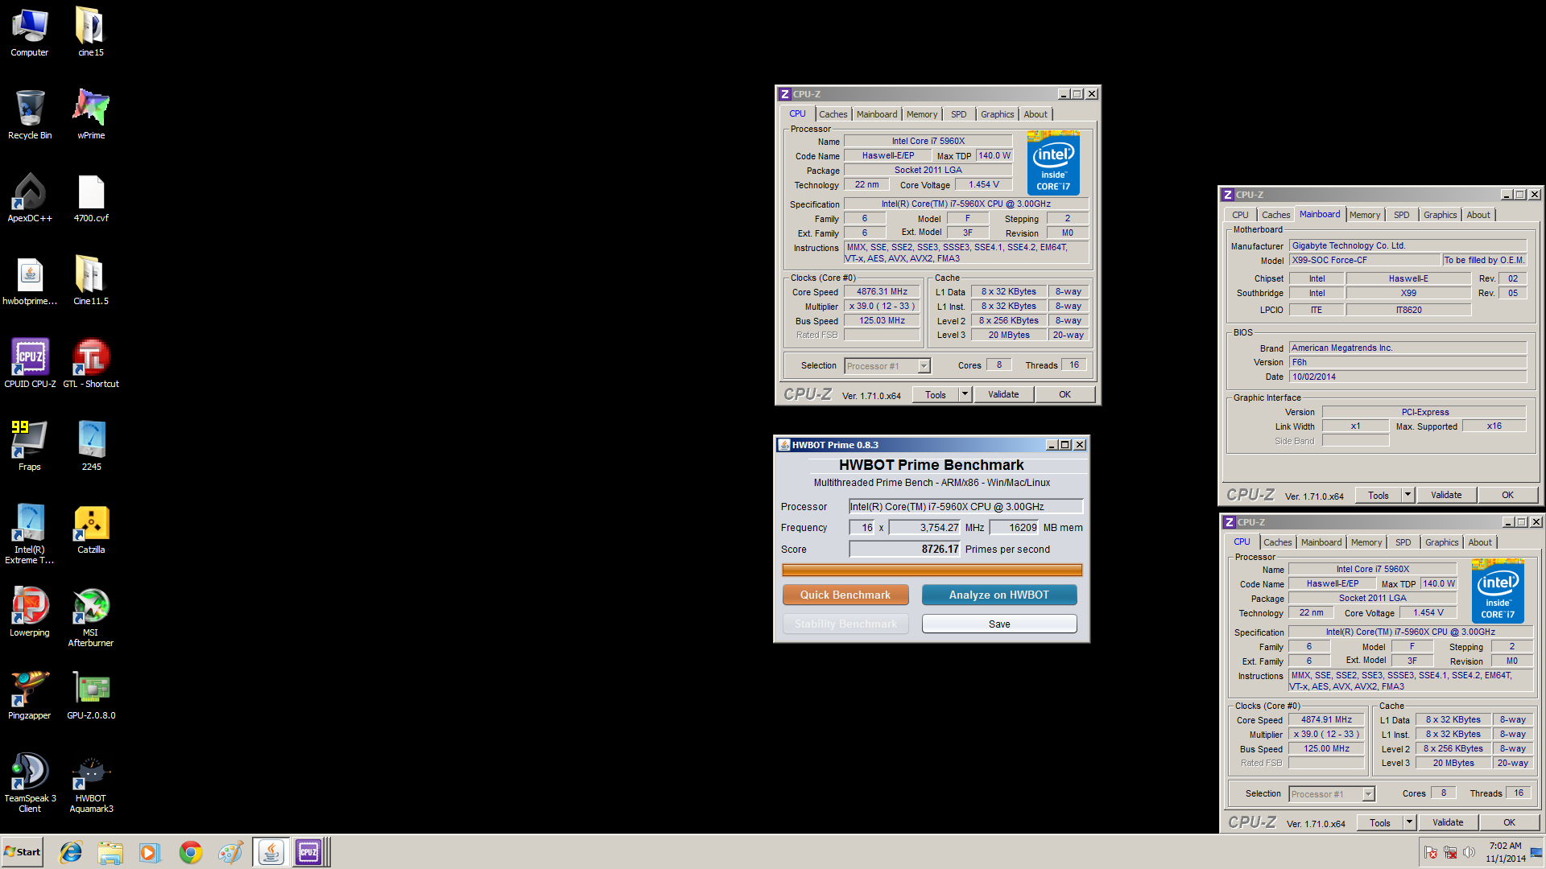This screenshot has height=869, width=1546.
Task: Expand Processor #1 selection in bottom-right CPU-Z
Action: point(1368,794)
